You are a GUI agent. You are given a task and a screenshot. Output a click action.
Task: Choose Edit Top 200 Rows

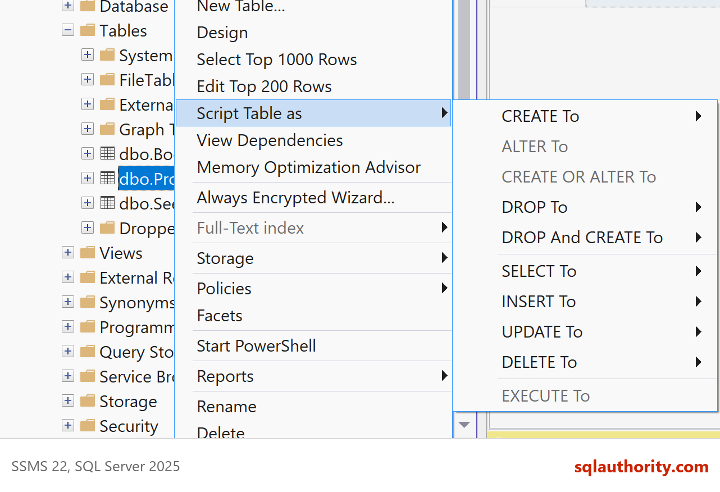point(313,86)
